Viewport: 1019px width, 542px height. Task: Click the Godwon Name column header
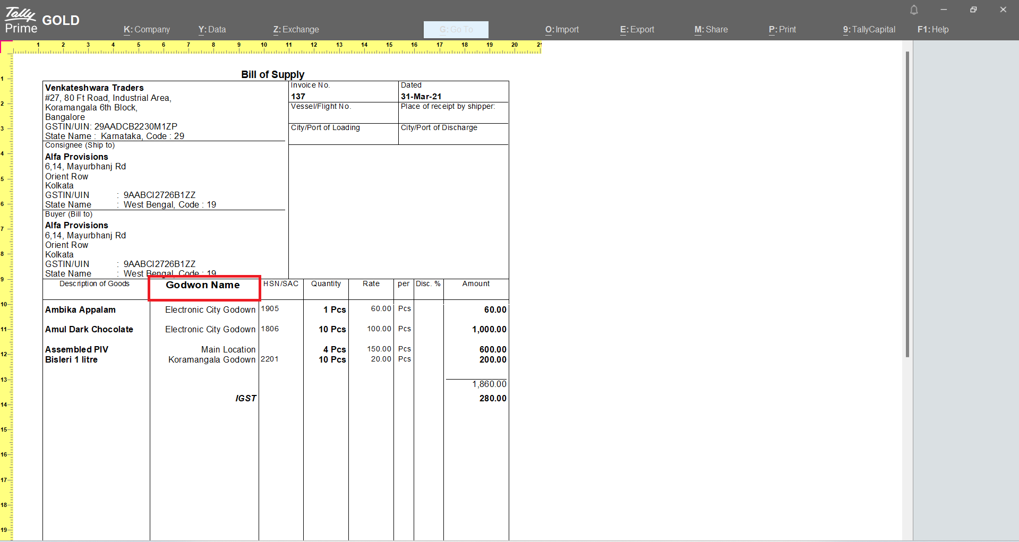click(x=203, y=285)
